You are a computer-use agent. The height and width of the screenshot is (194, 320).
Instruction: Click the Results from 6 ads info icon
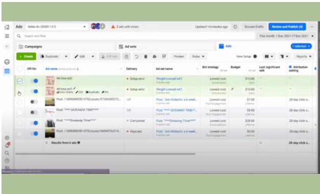[x=79, y=143]
